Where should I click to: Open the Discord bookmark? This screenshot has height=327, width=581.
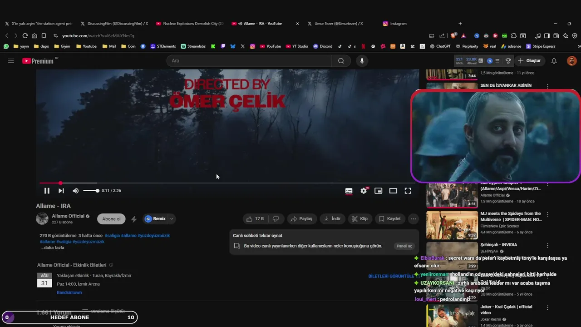323,46
